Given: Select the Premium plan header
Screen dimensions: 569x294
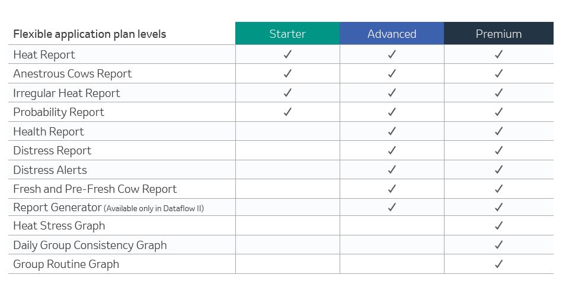Looking at the screenshot, I should click(x=498, y=33).
